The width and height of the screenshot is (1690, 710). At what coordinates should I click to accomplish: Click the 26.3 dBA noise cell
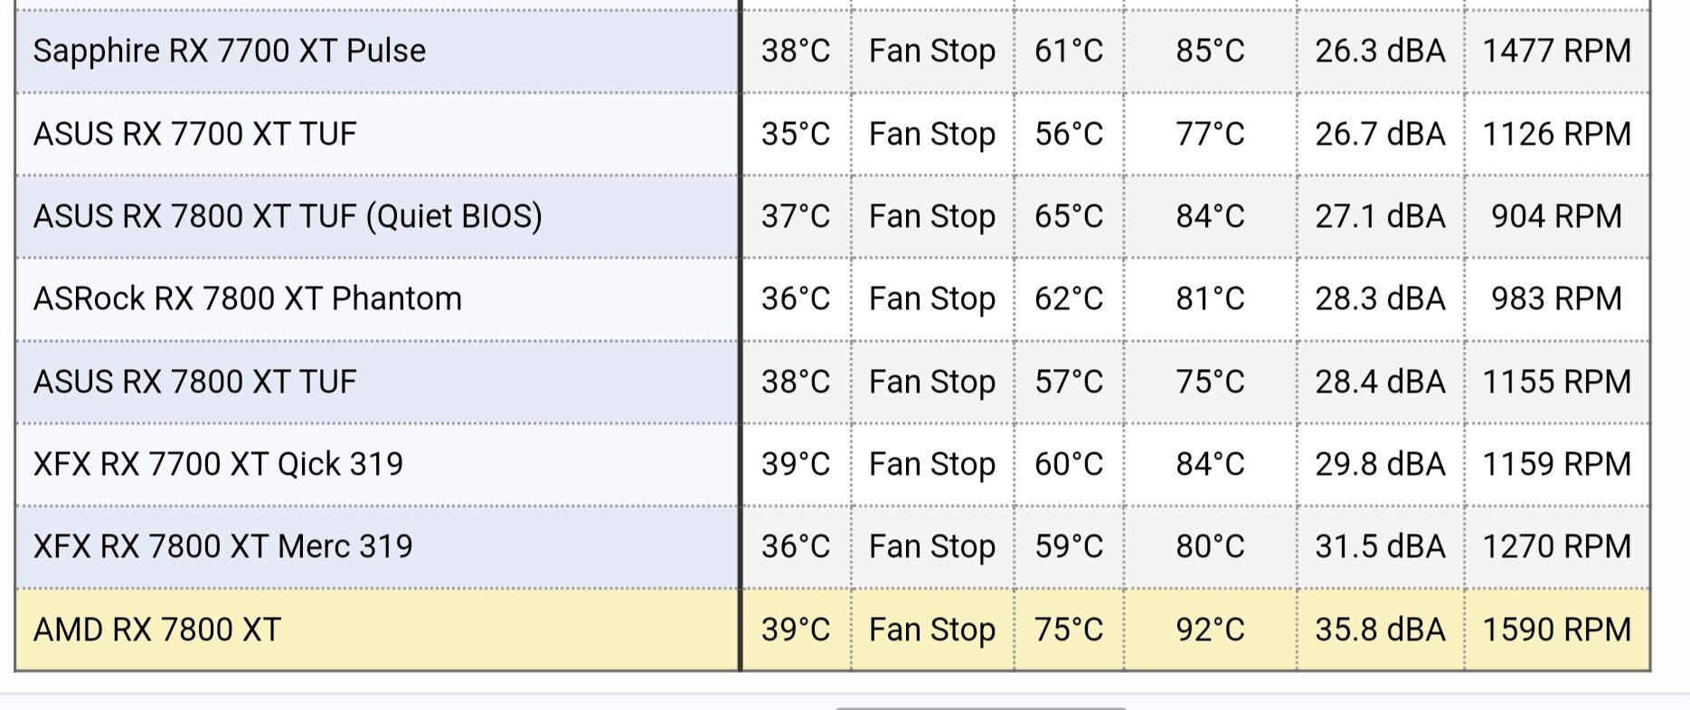click(1380, 51)
